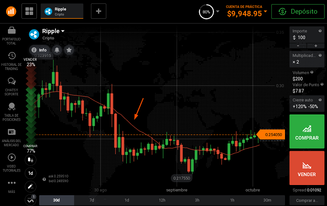Click the trader sentiment VENDER/COMPRAR bar
The image size is (327, 206).
[31, 105]
